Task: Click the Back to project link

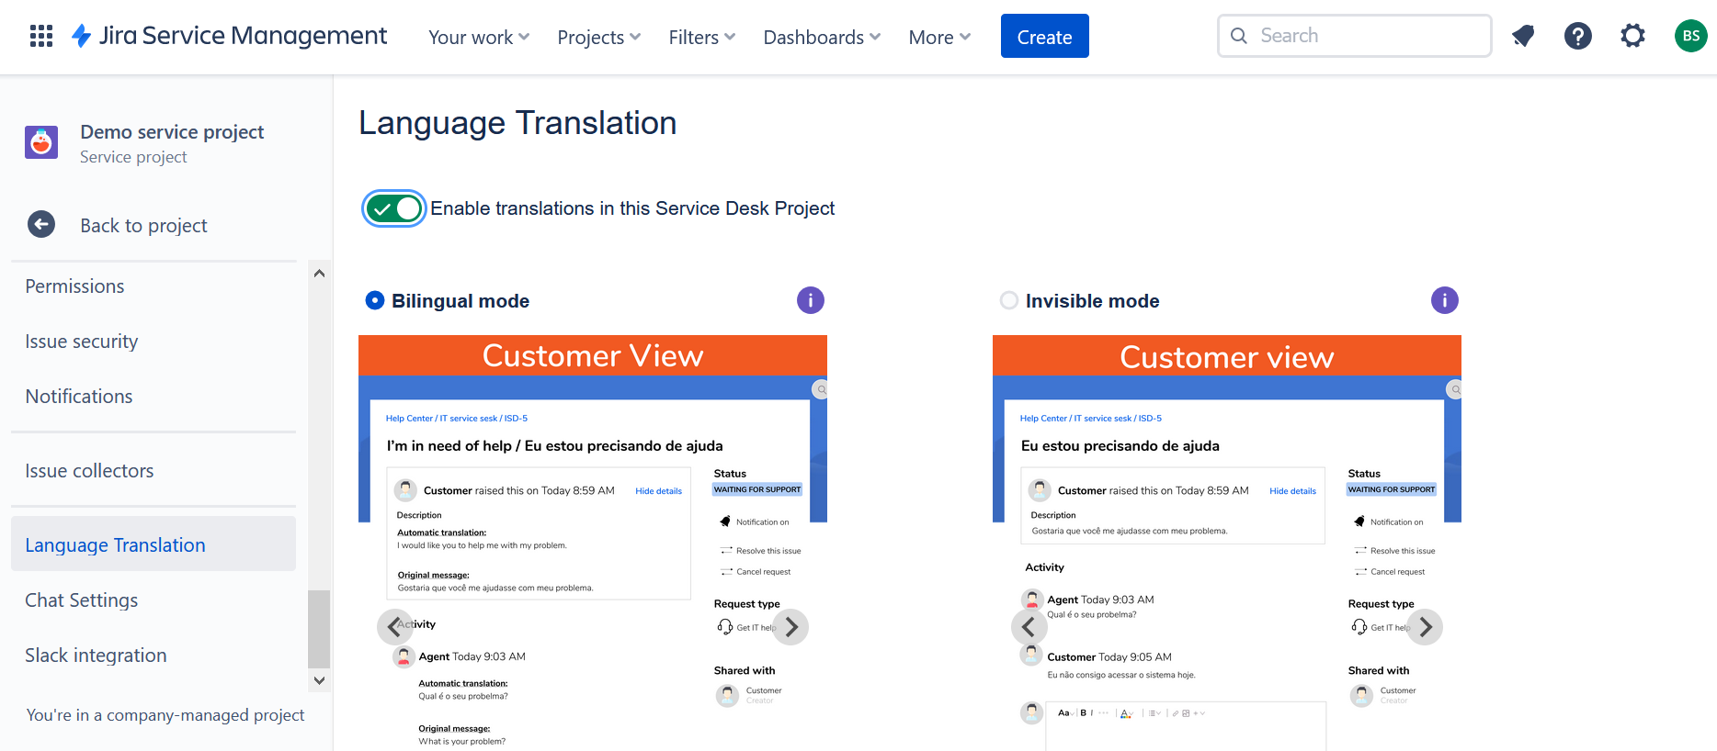Action: click(x=143, y=226)
